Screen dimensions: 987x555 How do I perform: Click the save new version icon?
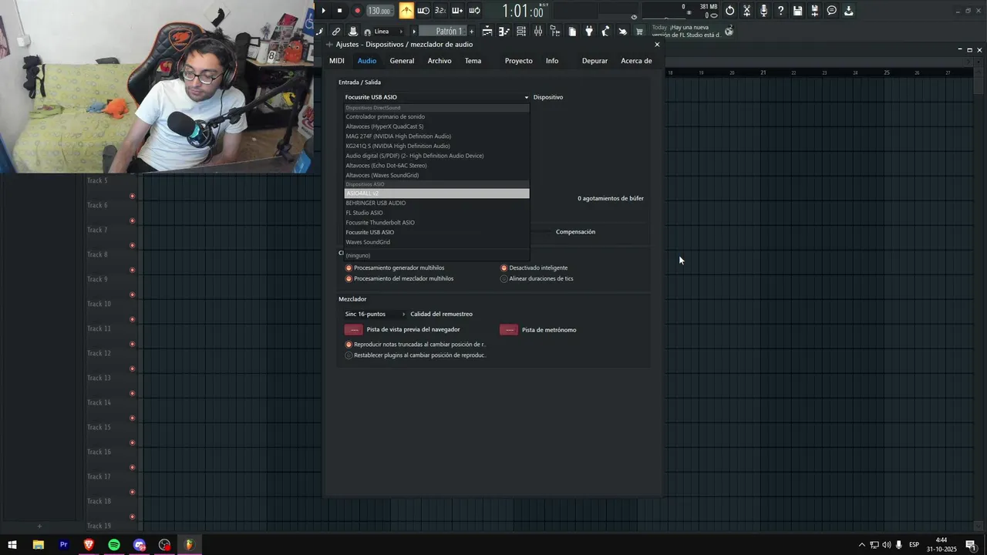(814, 11)
